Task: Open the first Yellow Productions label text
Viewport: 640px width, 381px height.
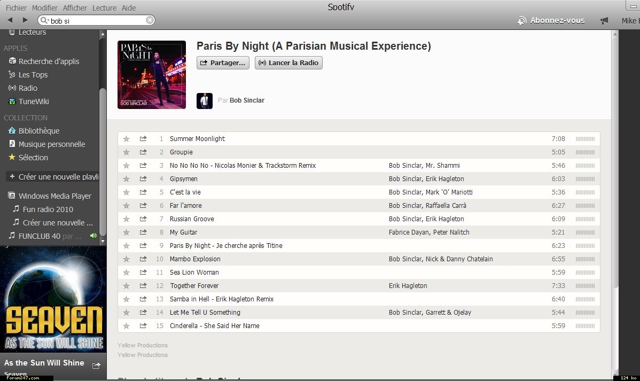Action: [143, 346]
